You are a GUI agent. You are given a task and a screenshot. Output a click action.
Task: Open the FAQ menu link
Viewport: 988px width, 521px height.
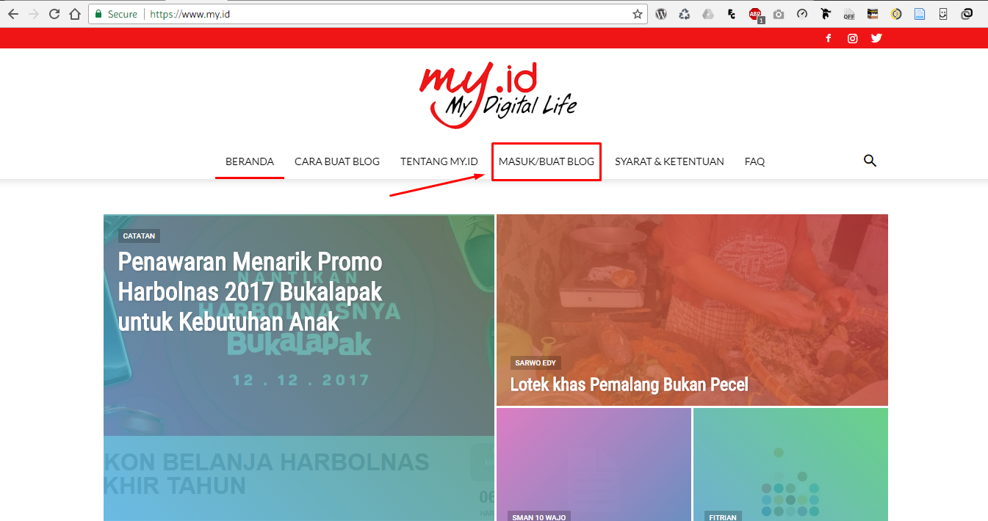(754, 161)
